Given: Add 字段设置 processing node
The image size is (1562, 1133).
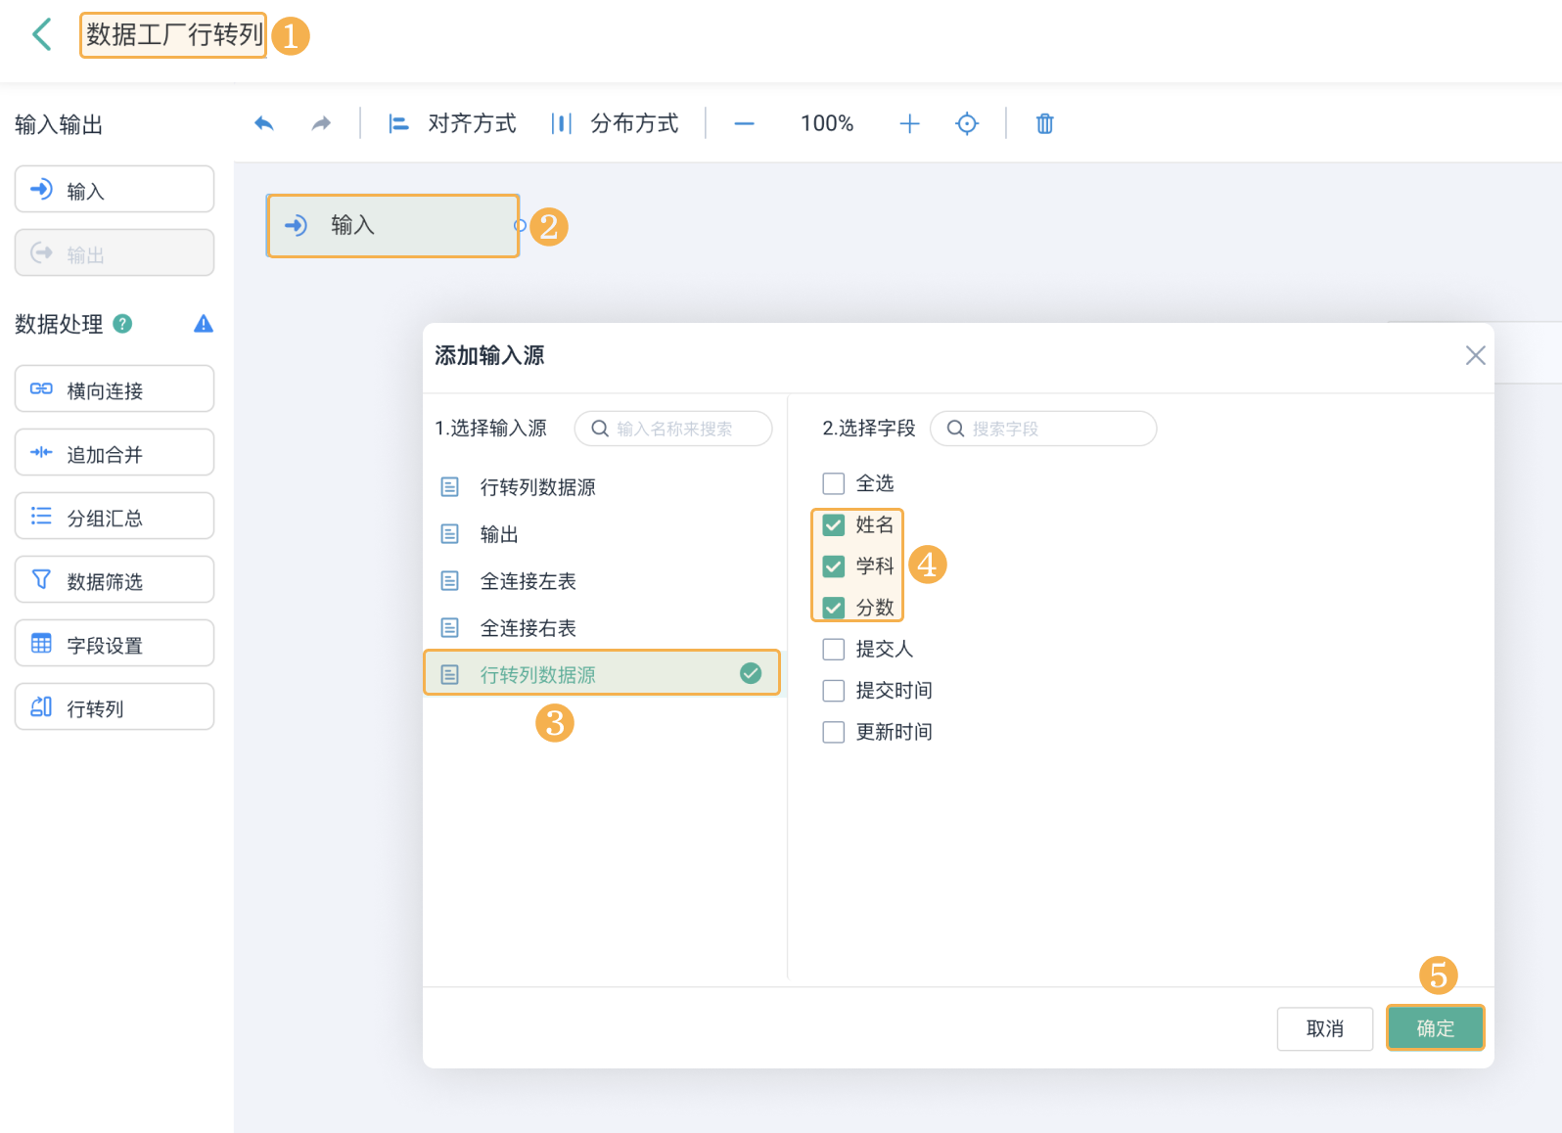Looking at the screenshot, I should point(115,644).
